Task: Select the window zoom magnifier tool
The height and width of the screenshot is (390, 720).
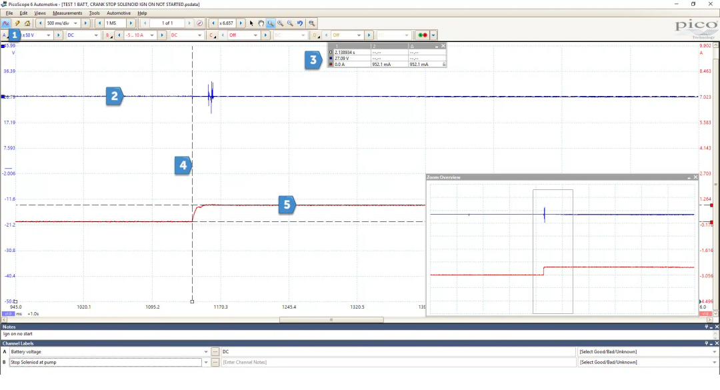Action: pyautogui.click(x=271, y=23)
